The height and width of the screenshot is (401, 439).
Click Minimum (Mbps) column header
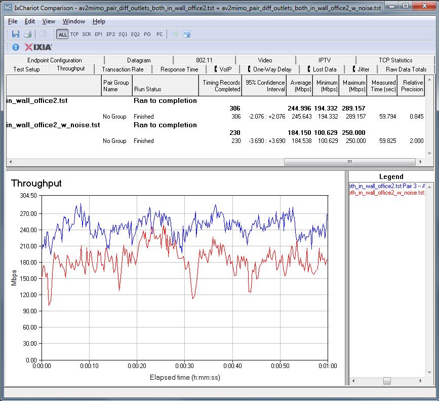(x=326, y=86)
